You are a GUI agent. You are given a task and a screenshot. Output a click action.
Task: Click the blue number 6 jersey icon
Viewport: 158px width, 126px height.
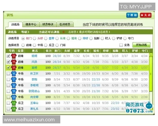coord(14,73)
